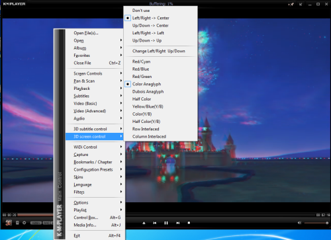Skip to previous track
The width and height of the screenshot is (331, 240).
155,223
